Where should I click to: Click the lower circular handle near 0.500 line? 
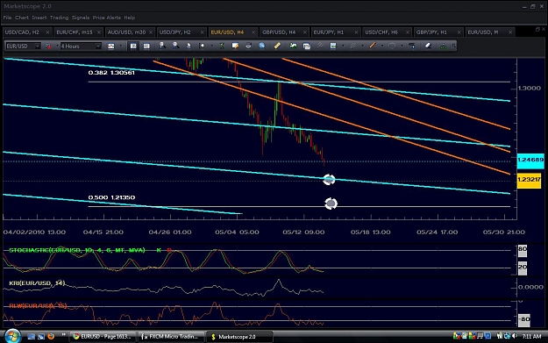(331, 204)
